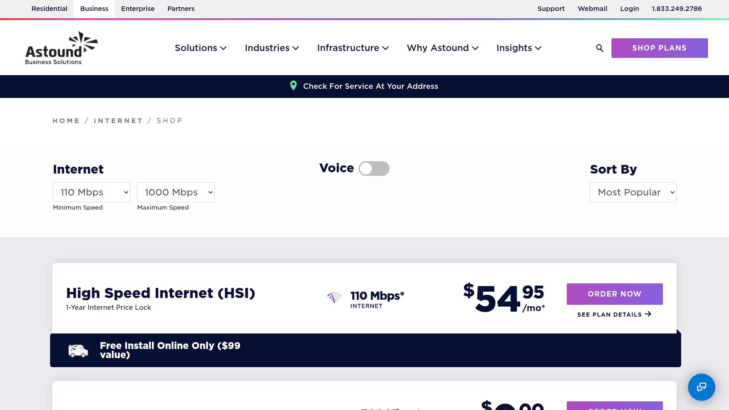Expand the Solutions menu
The width and height of the screenshot is (729, 410).
pos(200,48)
